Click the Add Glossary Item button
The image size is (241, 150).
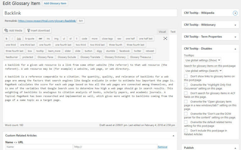(x=55, y=3)
